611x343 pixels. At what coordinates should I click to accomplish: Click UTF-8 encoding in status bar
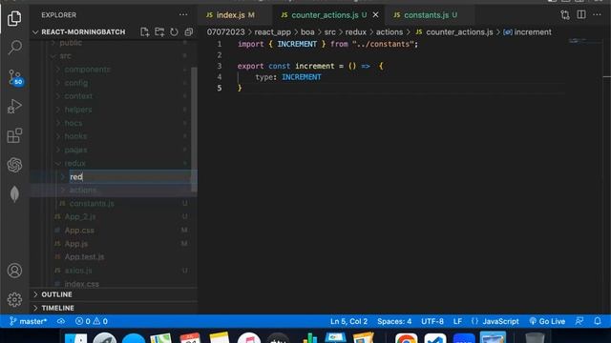pyautogui.click(x=432, y=321)
